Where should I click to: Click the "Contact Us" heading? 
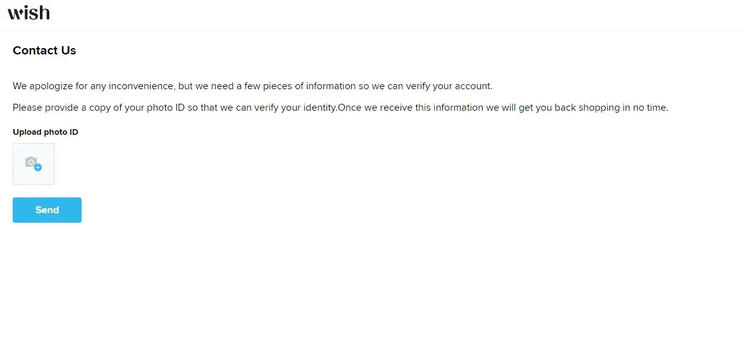tap(44, 51)
